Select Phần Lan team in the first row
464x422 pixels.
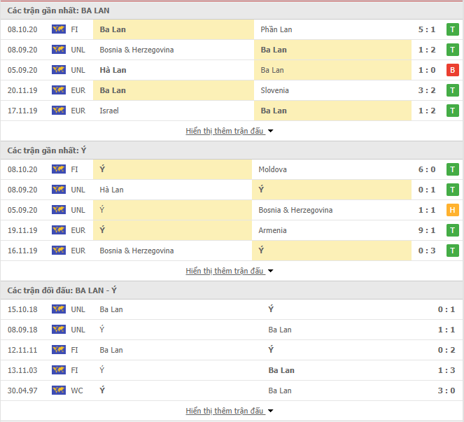[276, 29]
